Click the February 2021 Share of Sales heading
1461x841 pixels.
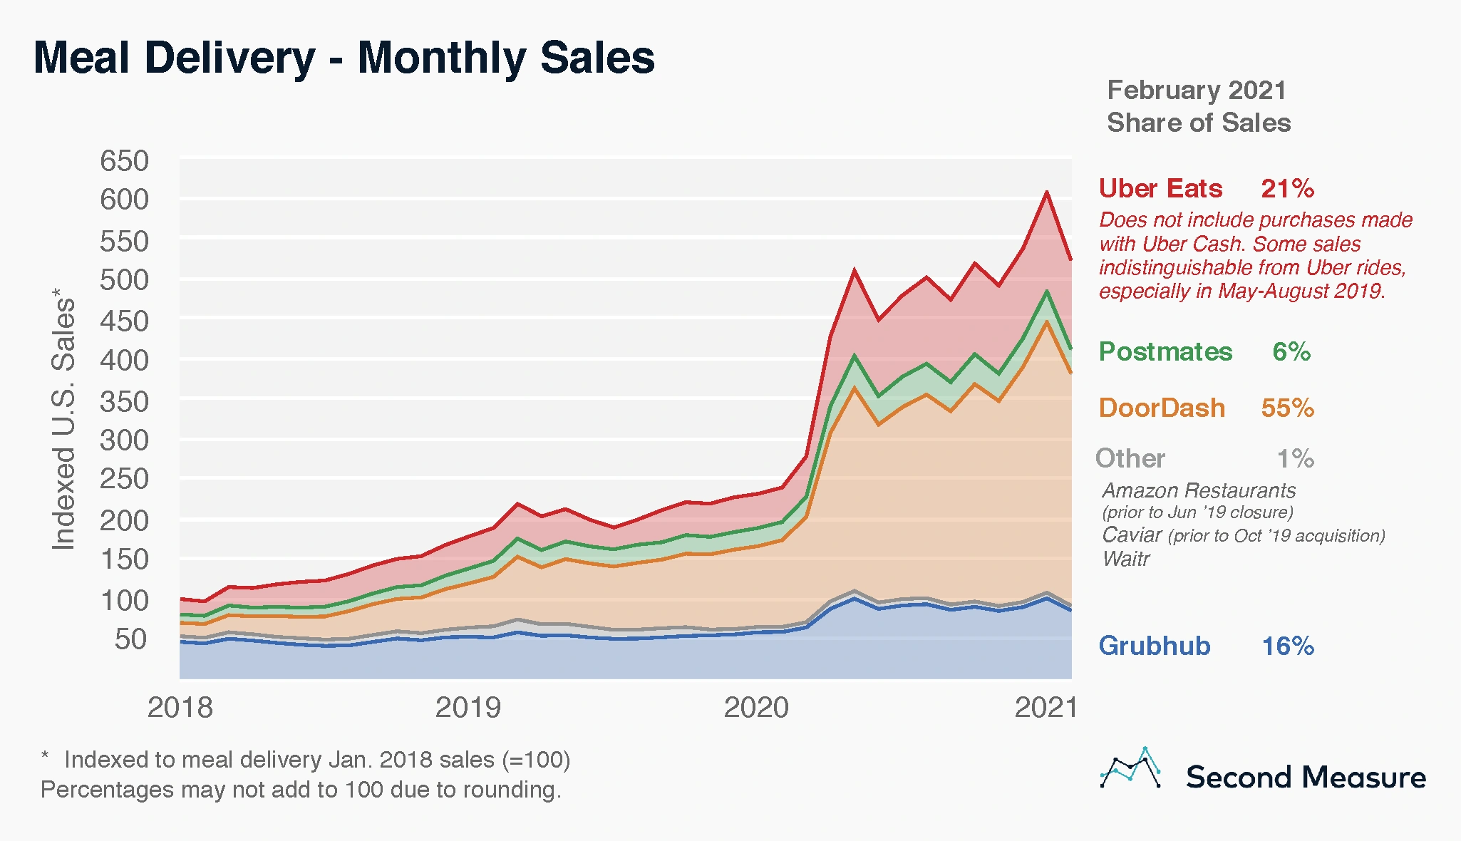click(x=1198, y=107)
